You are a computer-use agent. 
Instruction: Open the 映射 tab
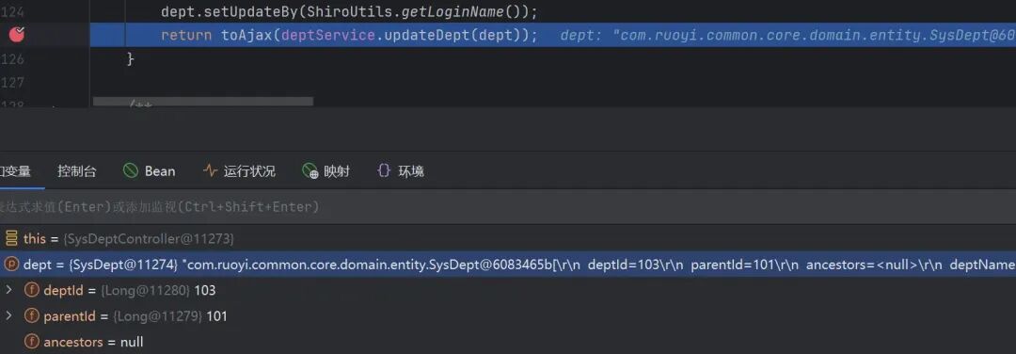(325, 171)
